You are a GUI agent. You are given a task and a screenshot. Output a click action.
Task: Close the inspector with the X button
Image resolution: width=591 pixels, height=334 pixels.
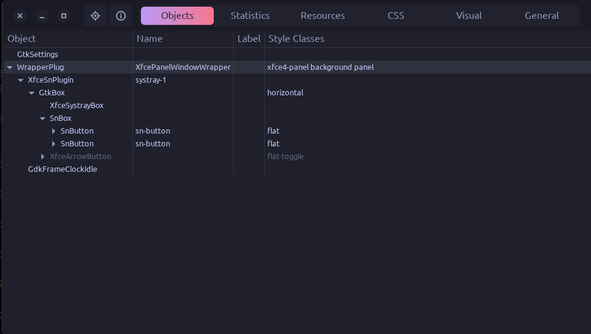pyautogui.click(x=20, y=16)
